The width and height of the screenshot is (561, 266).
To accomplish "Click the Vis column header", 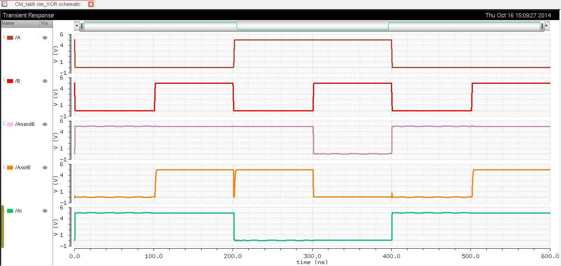I will [46, 24].
